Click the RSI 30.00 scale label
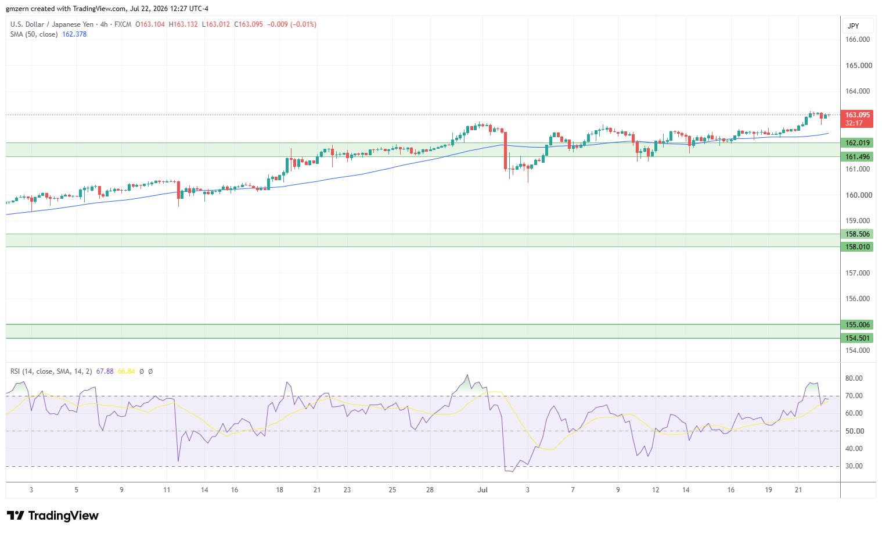 point(854,466)
